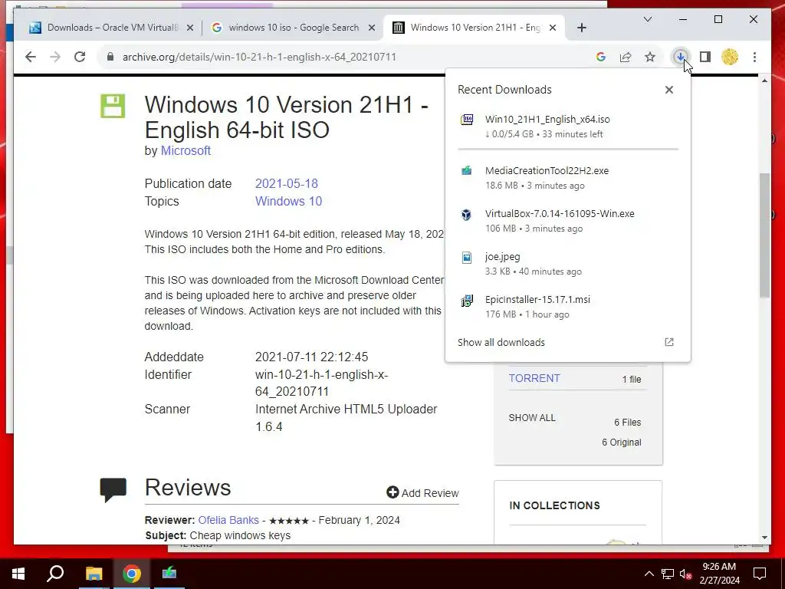Viewport: 785px width, 589px height.
Task: Click the VirtualBox installer file icon
Action: click(467, 215)
